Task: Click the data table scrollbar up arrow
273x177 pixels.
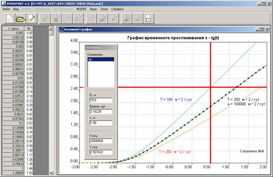Action: pyautogui.click(x=51, y=28)
